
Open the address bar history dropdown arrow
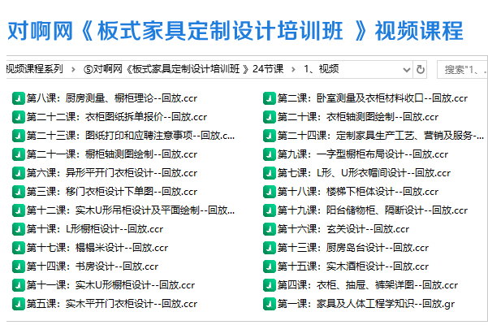point(405,69)
